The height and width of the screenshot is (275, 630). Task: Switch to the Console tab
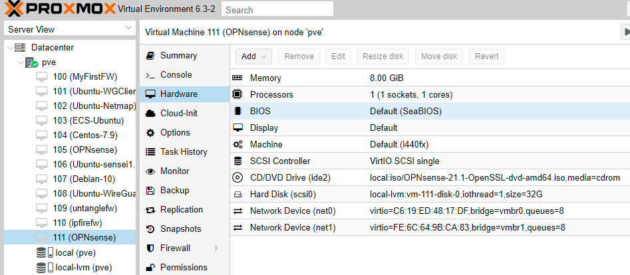point(184,75)
